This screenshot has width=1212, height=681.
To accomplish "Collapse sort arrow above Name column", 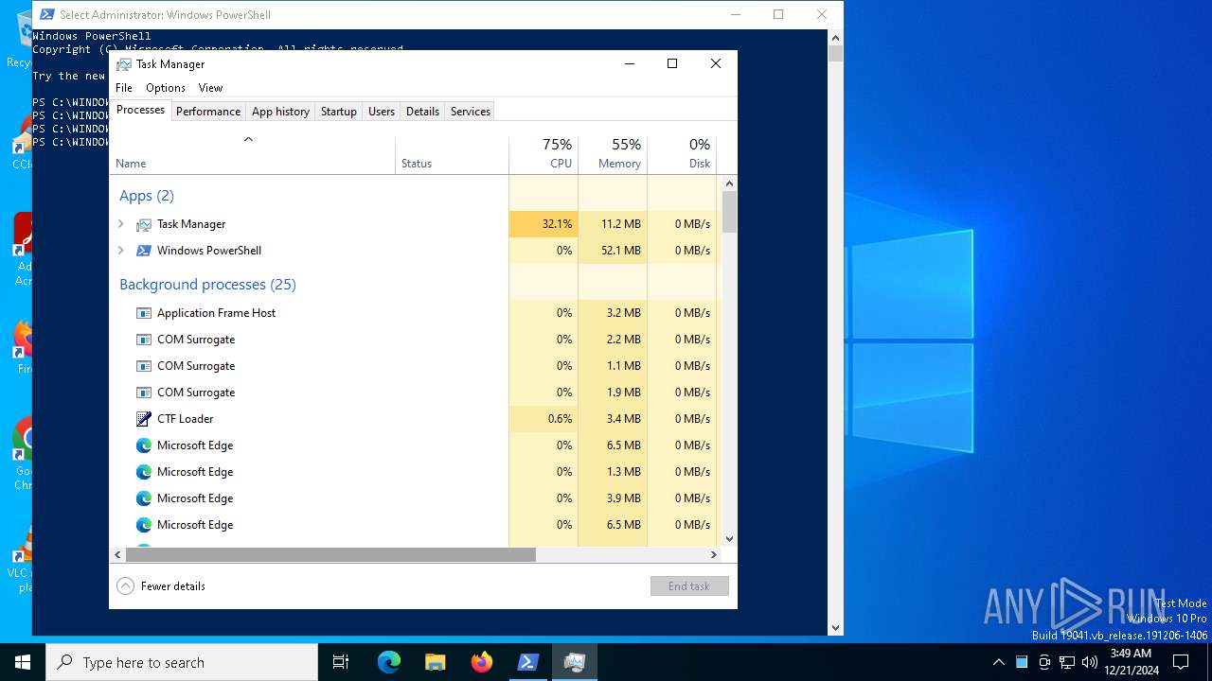I will 248,140.
